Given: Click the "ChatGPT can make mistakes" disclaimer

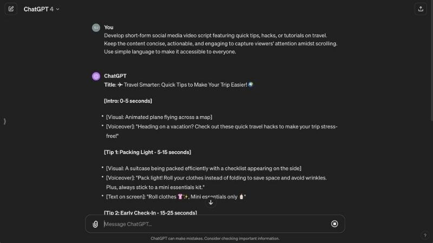Looking at the screenshot, I should click(x=215, y=238).
